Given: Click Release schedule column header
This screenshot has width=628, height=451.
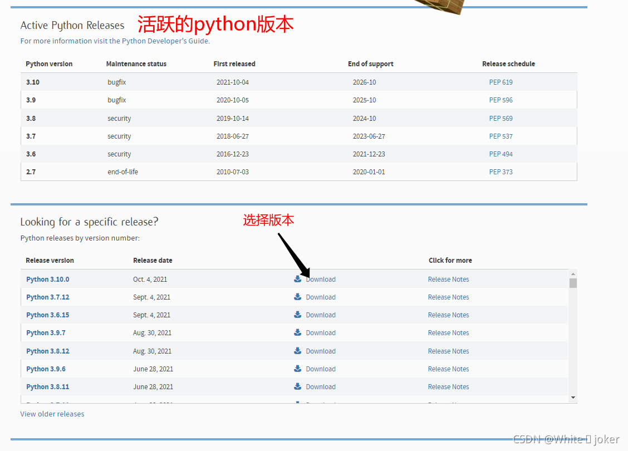Looking at the screenshot, I should (509, 63).
